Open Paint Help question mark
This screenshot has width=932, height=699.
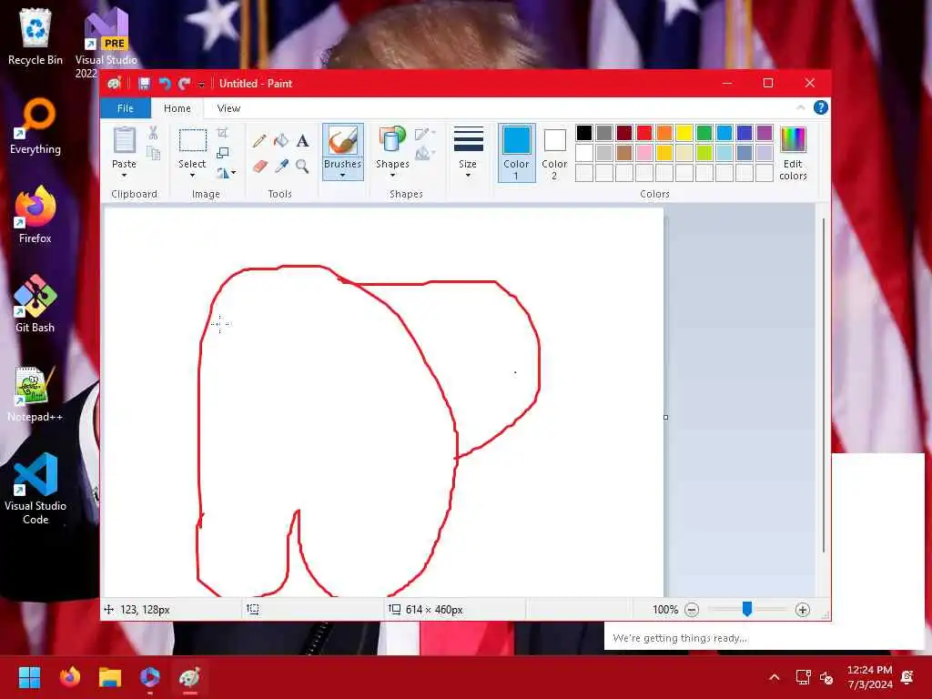[821, 107]
